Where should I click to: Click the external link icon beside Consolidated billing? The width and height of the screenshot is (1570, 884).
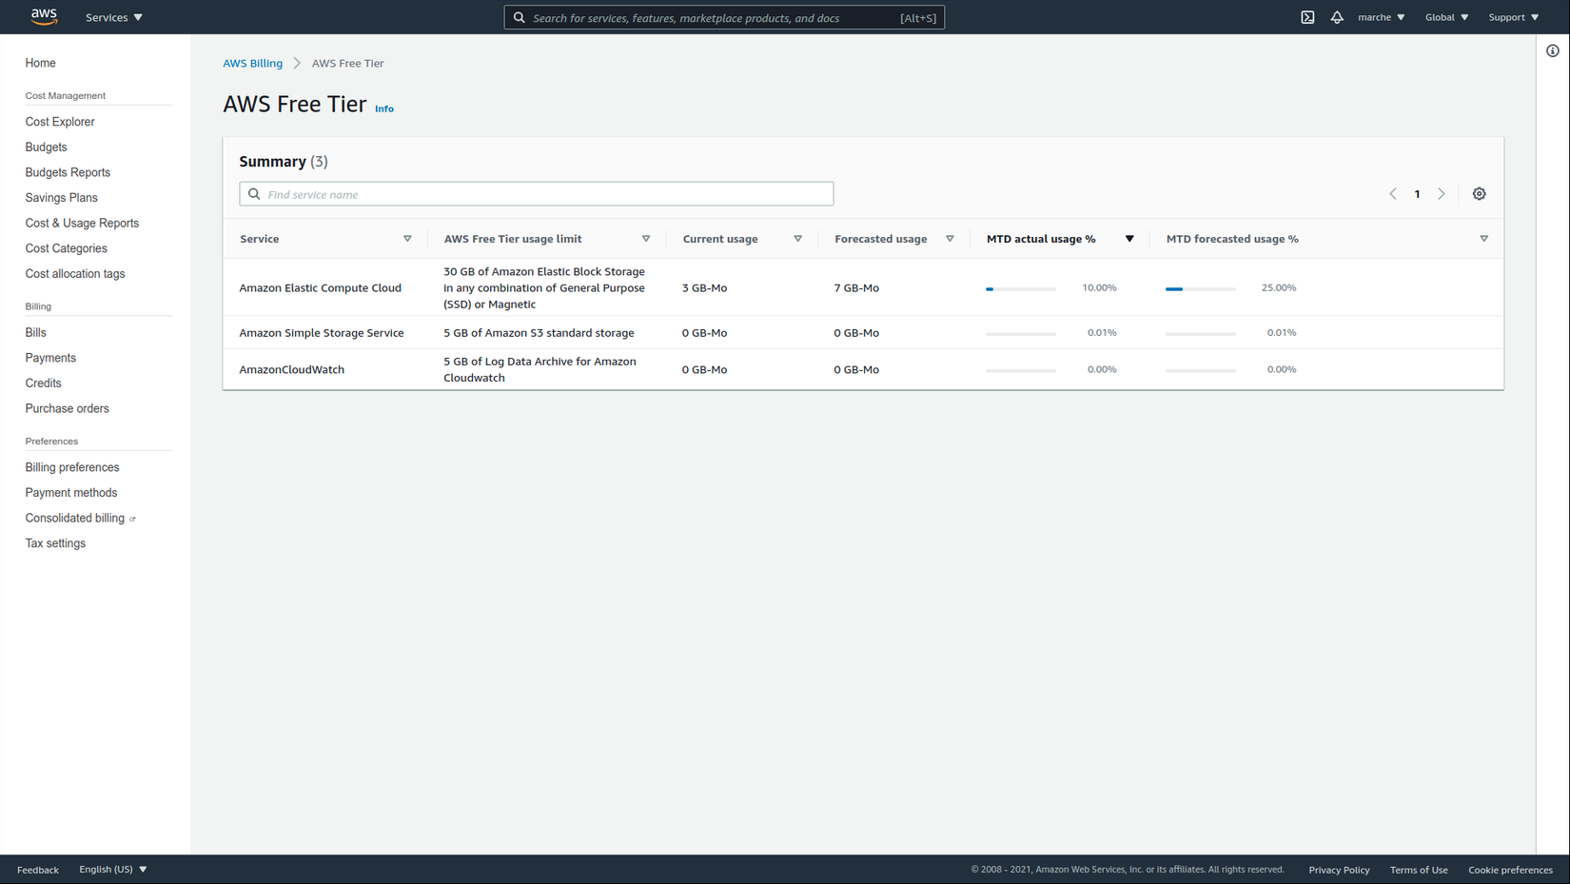click(x=132, y=520)
